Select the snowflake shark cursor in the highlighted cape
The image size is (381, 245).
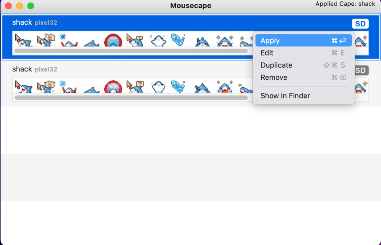coord(68,40)
